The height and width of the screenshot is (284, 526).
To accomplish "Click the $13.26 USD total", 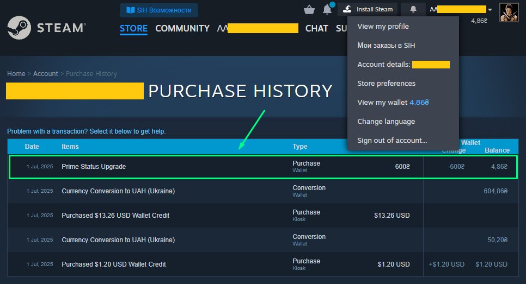I will [x=392, y=216].
